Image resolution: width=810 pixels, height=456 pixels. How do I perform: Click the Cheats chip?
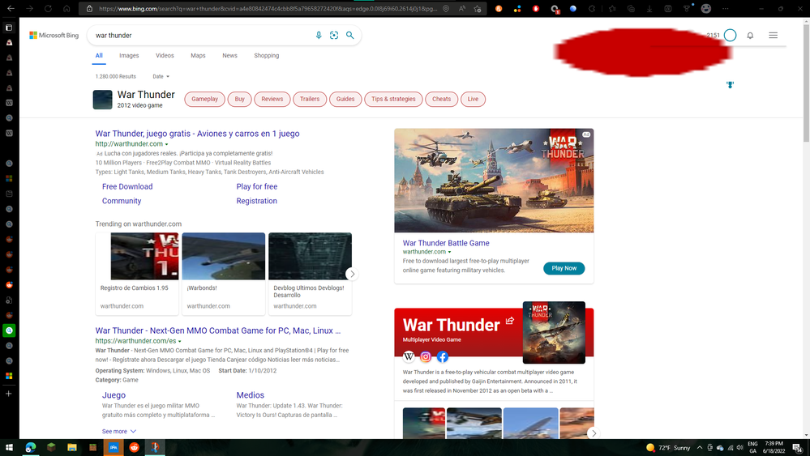(x=442, y=99)
